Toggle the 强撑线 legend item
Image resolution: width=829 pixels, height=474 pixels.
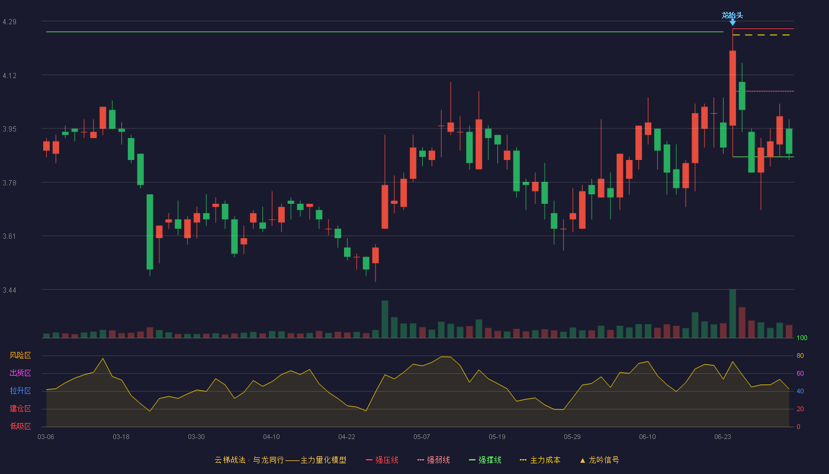(x=485, y=460)
